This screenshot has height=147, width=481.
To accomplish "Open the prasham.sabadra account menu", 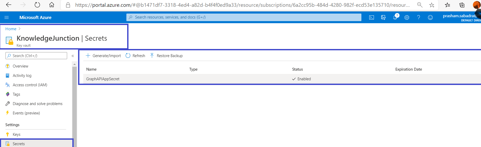I will coord(462,17).
